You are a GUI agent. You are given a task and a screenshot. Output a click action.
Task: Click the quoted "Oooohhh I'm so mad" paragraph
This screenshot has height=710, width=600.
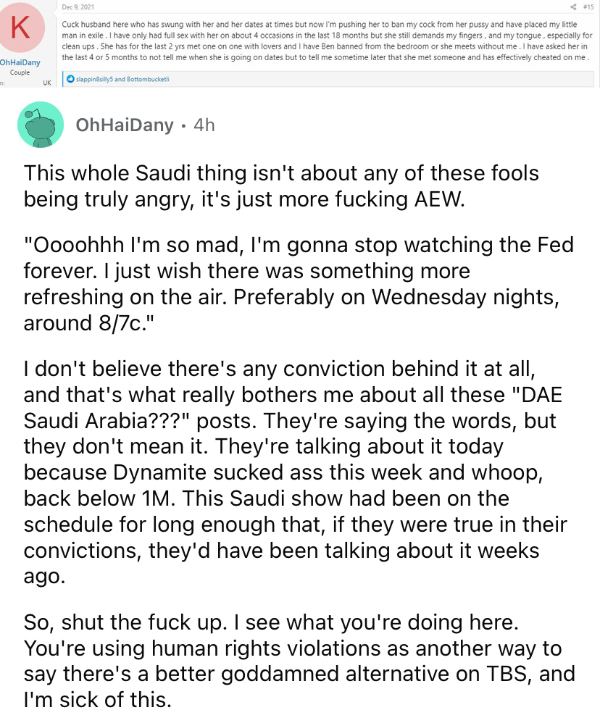pyautogui.click(x=299, y=284)
